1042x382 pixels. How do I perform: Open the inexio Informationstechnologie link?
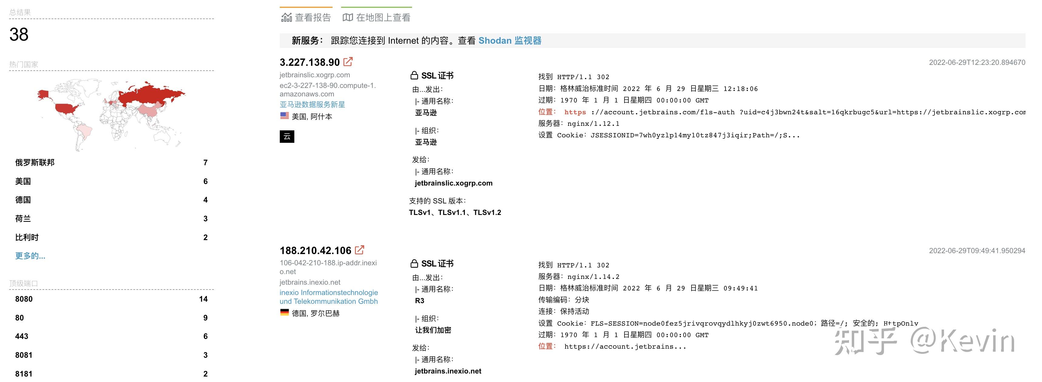click(x=328, y=297)
